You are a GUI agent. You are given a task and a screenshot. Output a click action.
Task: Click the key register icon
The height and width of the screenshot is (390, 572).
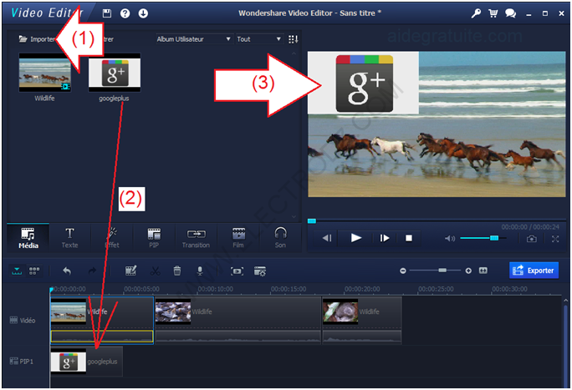[476, 13]
